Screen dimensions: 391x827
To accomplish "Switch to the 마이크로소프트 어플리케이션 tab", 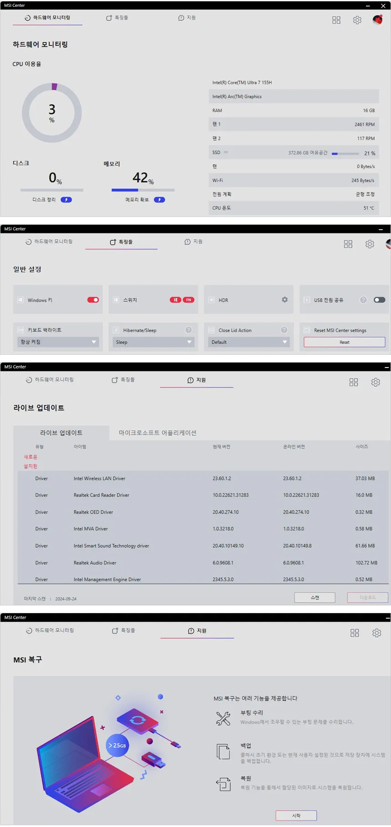I will pyautogui.click(x=157, y=433).
